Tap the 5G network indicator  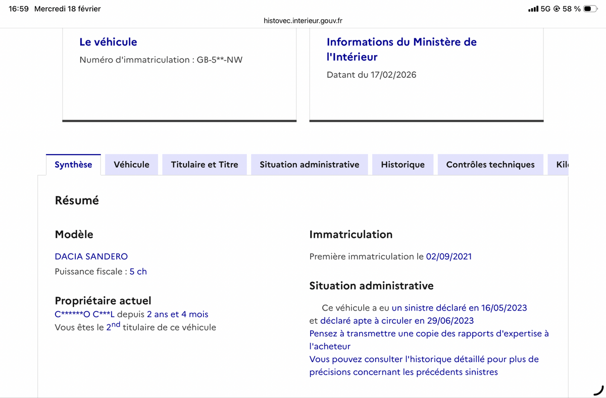pos(545,9)
